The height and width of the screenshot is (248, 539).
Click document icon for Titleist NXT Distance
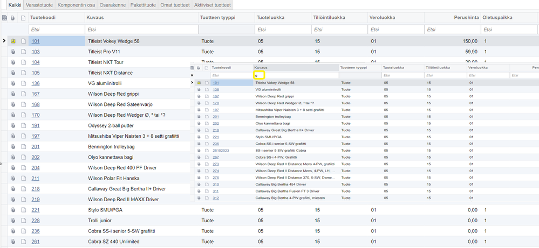(23, 73)
